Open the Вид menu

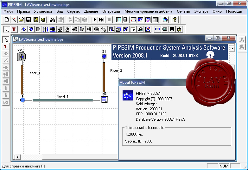pyautogui.click(x=60, y=11)
